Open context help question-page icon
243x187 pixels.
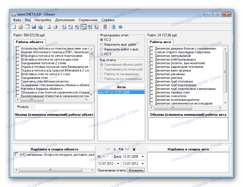tap(114, 27)
